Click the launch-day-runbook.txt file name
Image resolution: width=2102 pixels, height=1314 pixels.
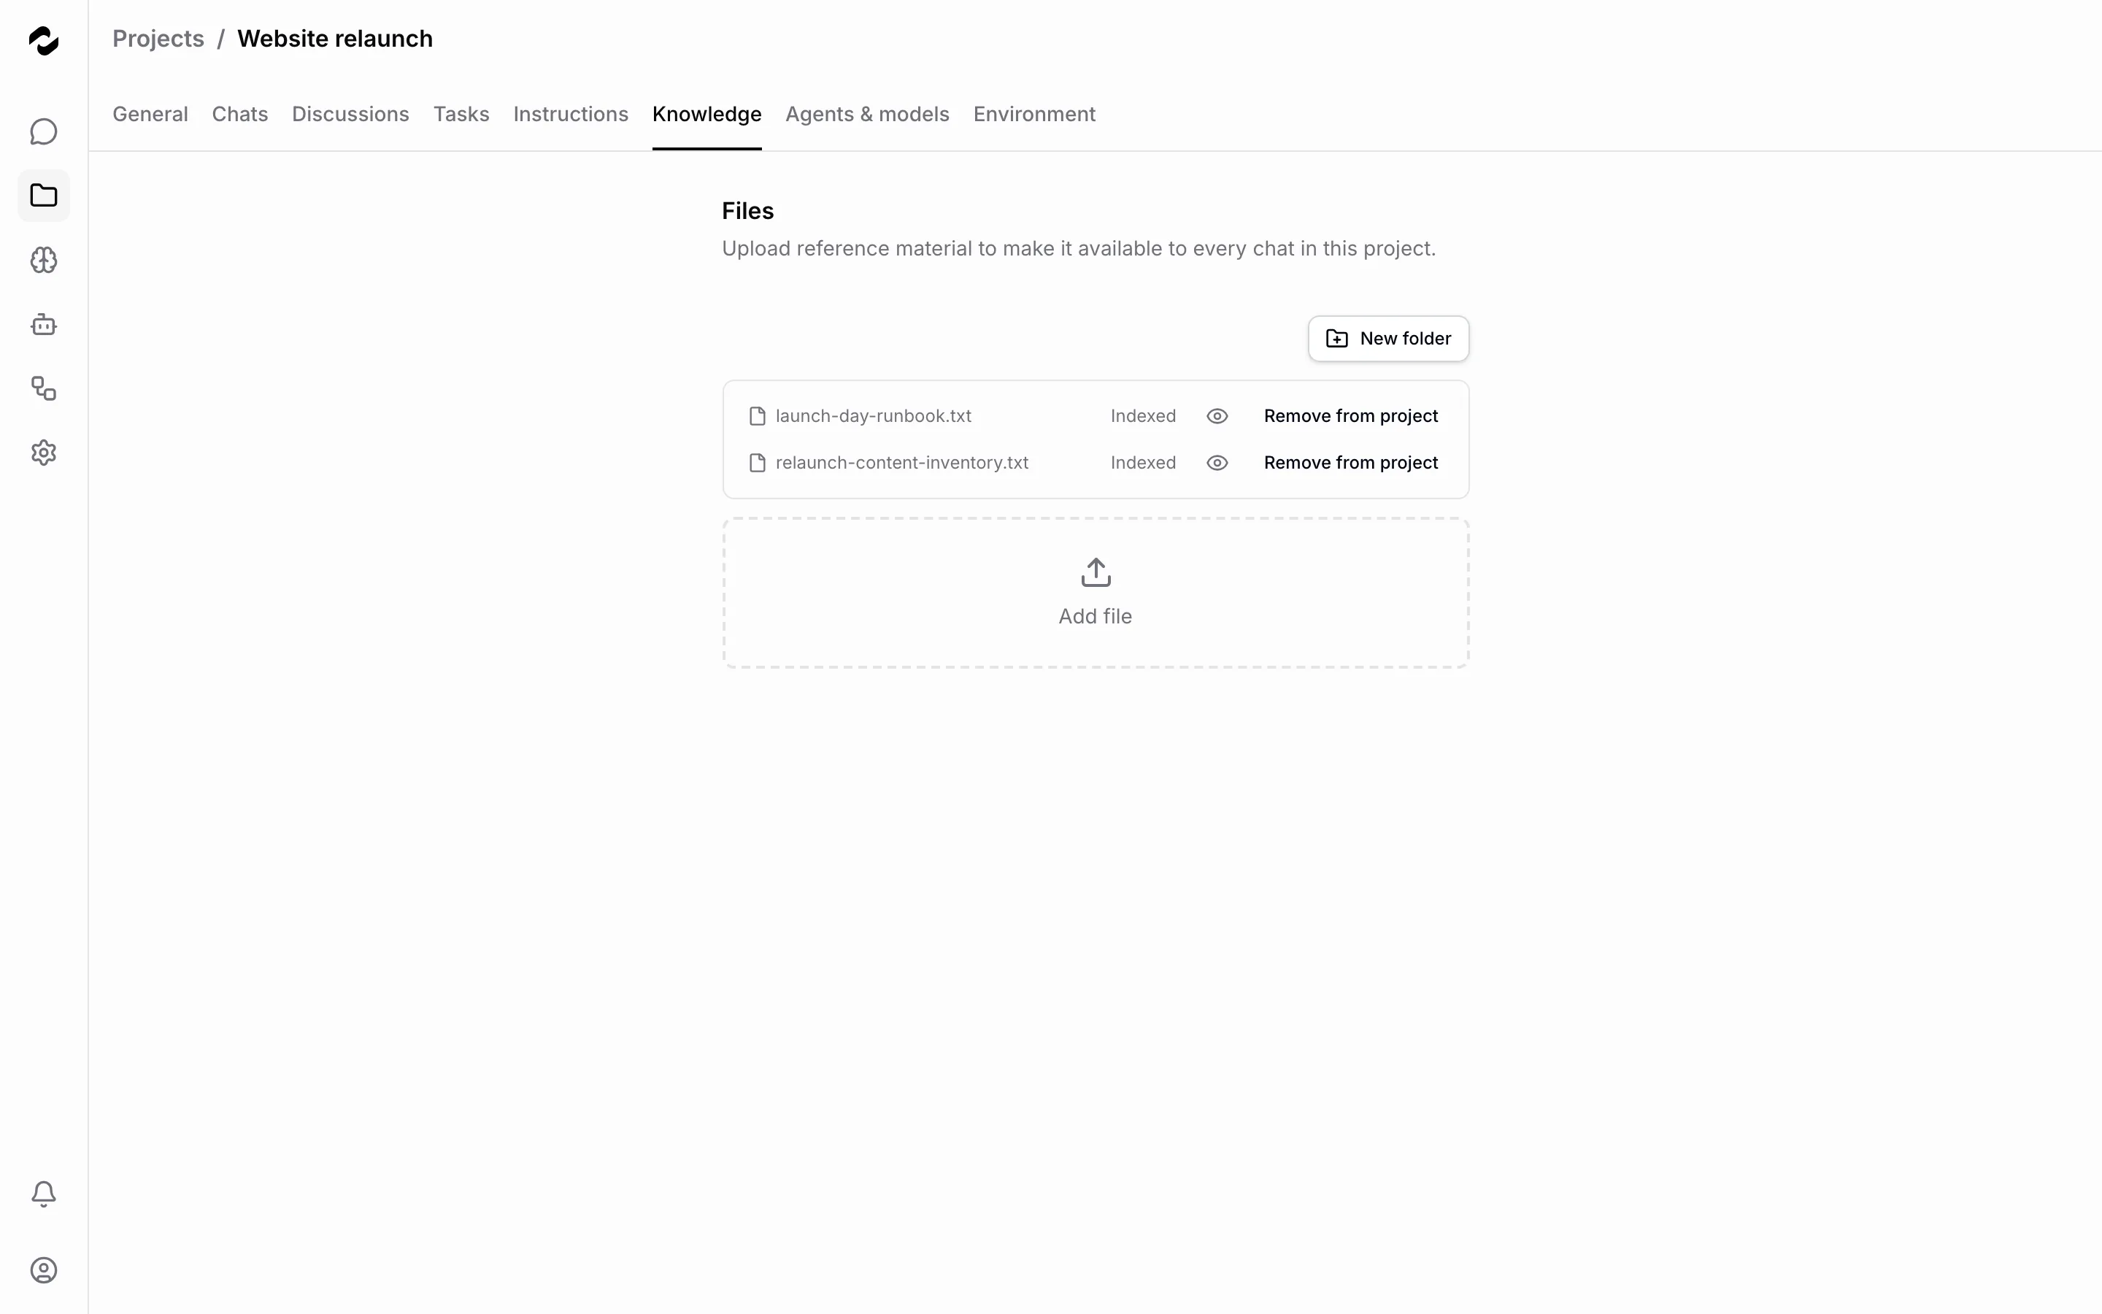tap(873, 416)
